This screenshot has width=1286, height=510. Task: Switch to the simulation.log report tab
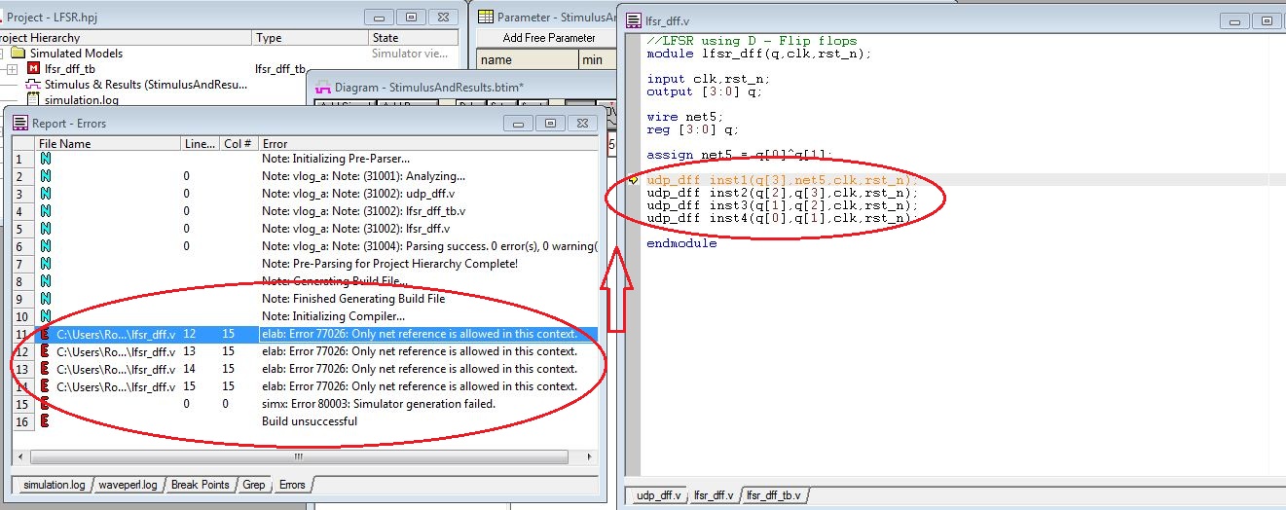pos(54,485)
